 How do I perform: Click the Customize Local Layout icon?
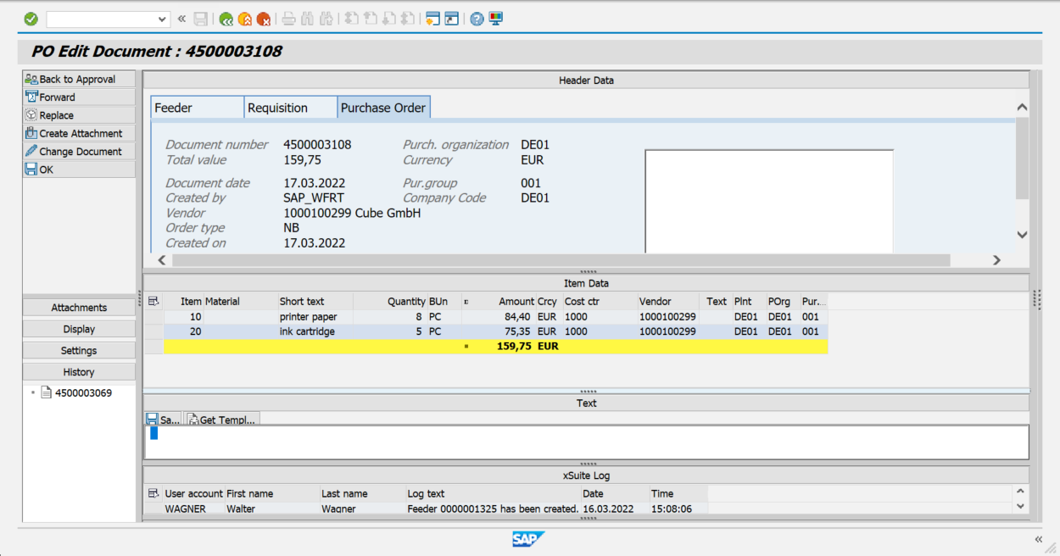tap(495, 18)
